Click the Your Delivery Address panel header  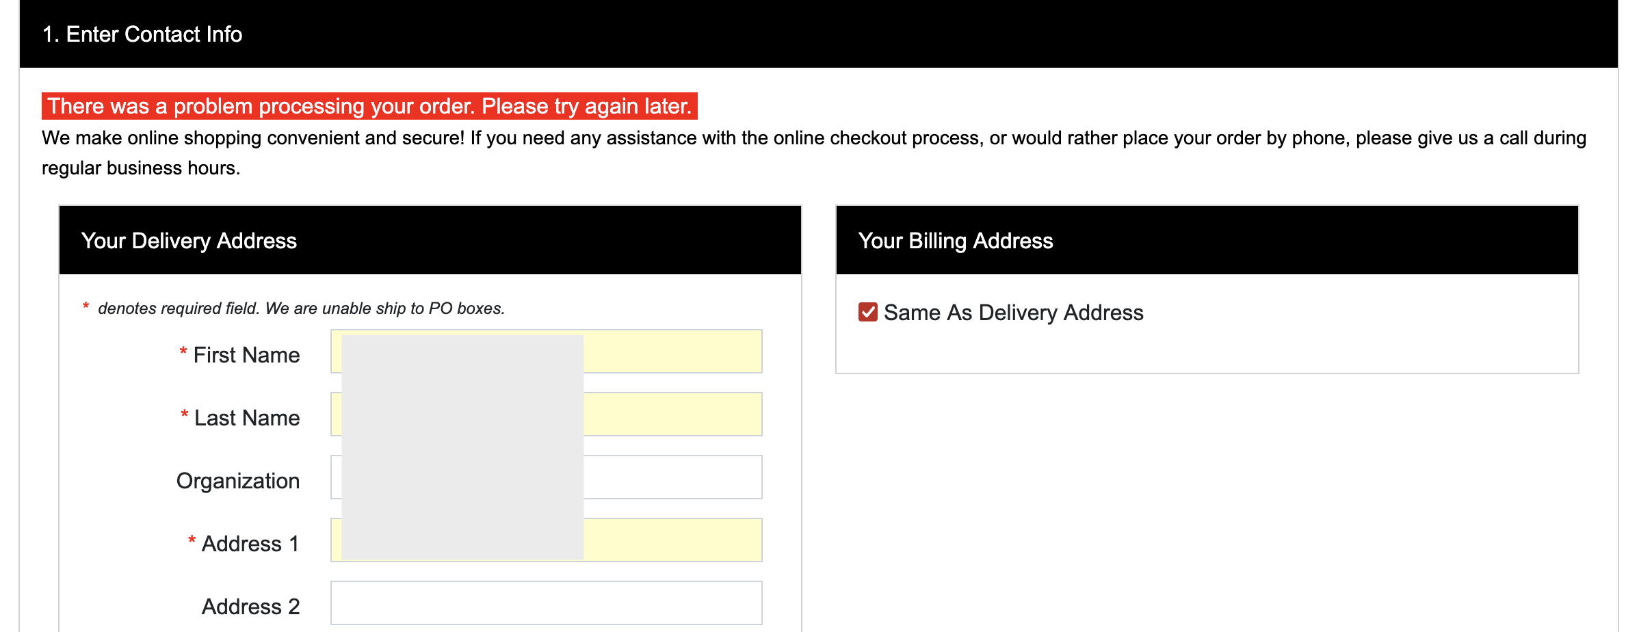tap(189, 241)
